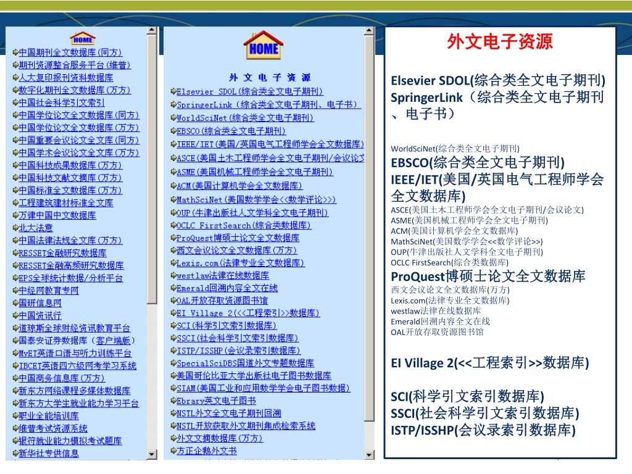
Task: Open MathSciNet link in middle panel
Action: coord(256,199)
